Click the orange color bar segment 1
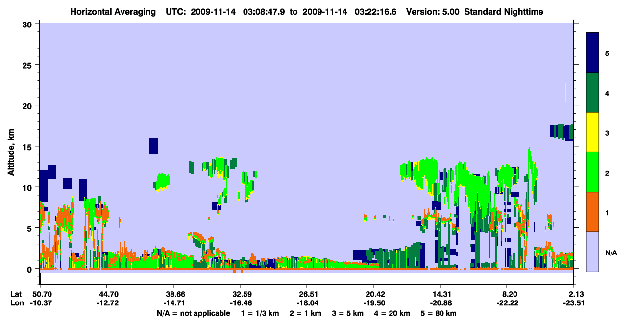This screenshot has width=637, height=327. click(x=592, y=211)
